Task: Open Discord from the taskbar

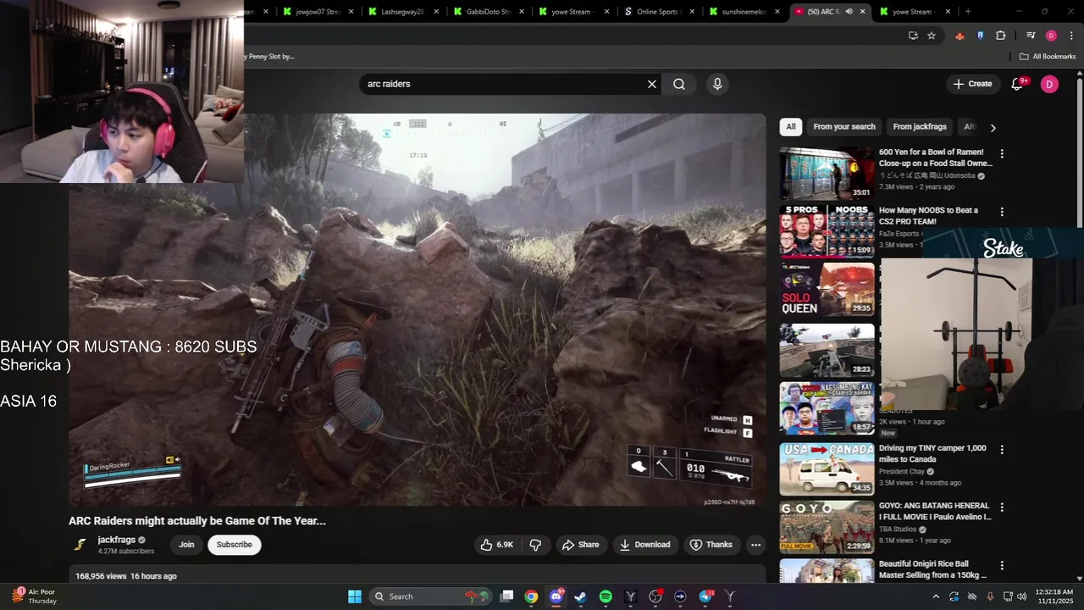Action: coord(556,596)
